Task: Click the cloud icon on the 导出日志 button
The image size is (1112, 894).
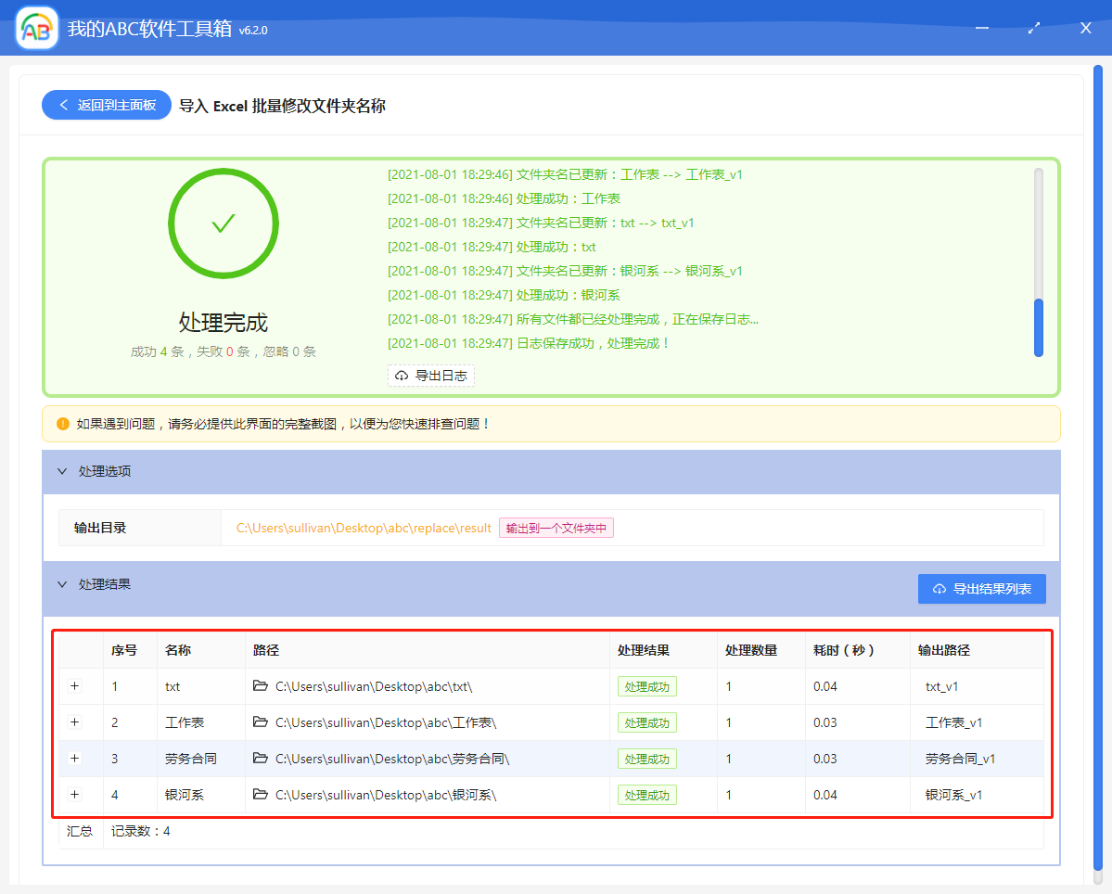Action: (x=402, y=376)
